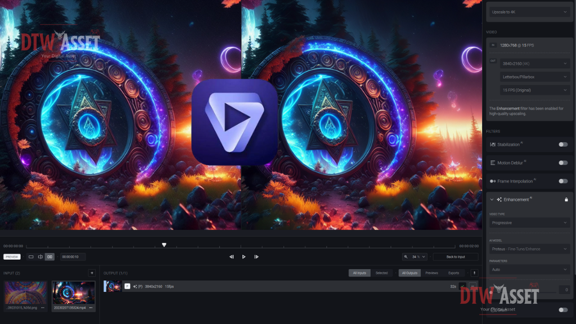Step back one frame
Image resolution: width=576 pixels, height=324 pixels.
pyautogui.click(x=231, y=256)
